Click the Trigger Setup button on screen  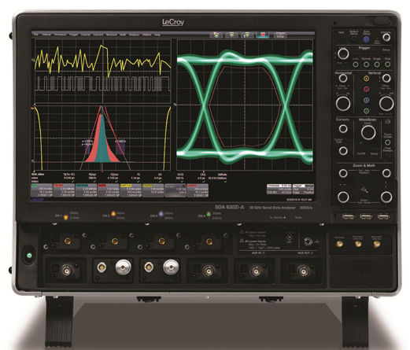pyautogui.click(x=280, y=35)
